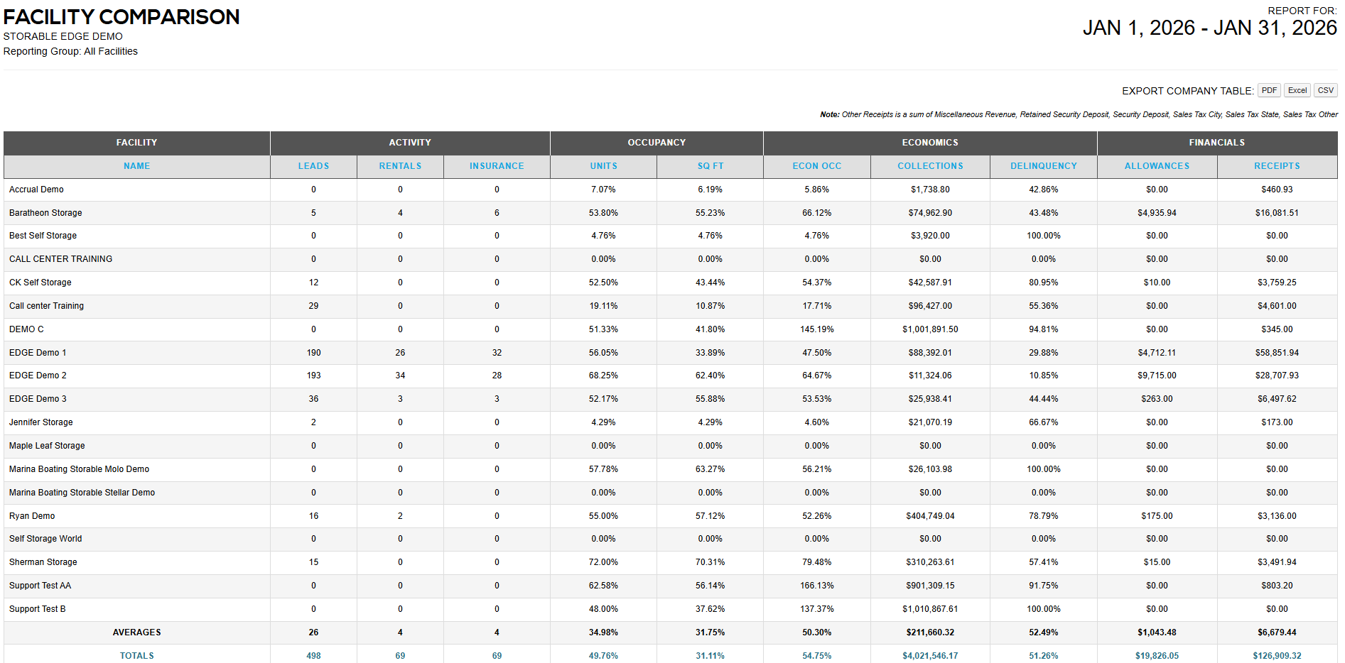
Task: Click the RECEIPTS column header
Action: 1277,166
